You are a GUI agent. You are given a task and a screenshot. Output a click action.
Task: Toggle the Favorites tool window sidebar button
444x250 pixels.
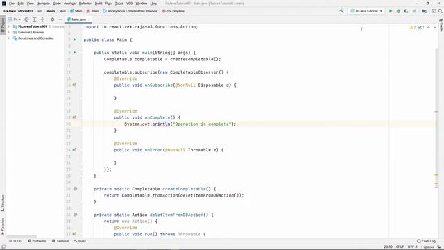pos(3,226)
